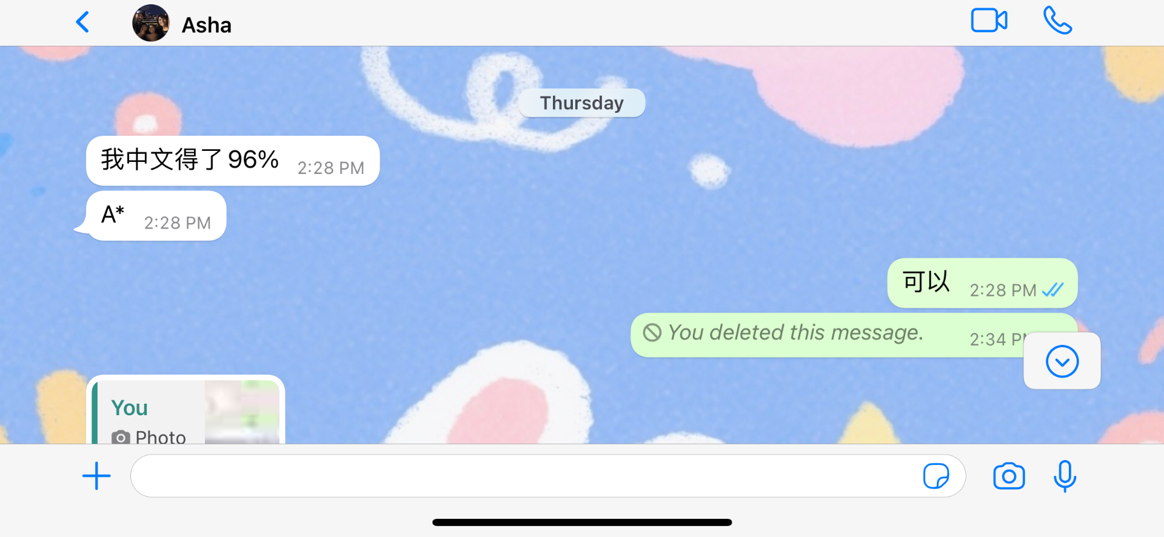The height and width of the screenshot is (537, 1164).
Task: Tap the prohibited icon on deleted message
Action: (x=652, y=332)
